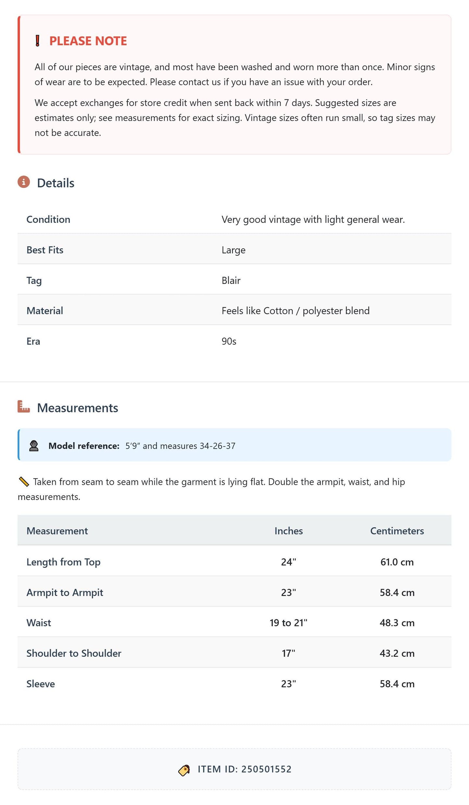Click the red exclamation mark icon
The width and height of the screenshot is (469, 805).
(38, 41)
